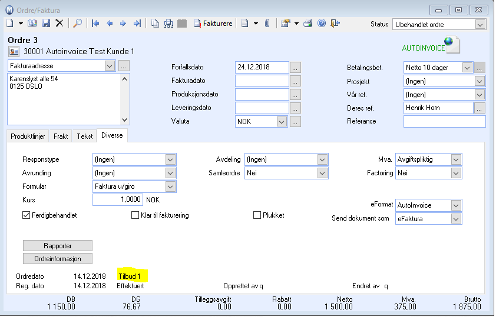Uncheck the Ferdigbehandlet checkbox
The height and width of the screenshot is (320, 496).
click(x=26, y=215)
